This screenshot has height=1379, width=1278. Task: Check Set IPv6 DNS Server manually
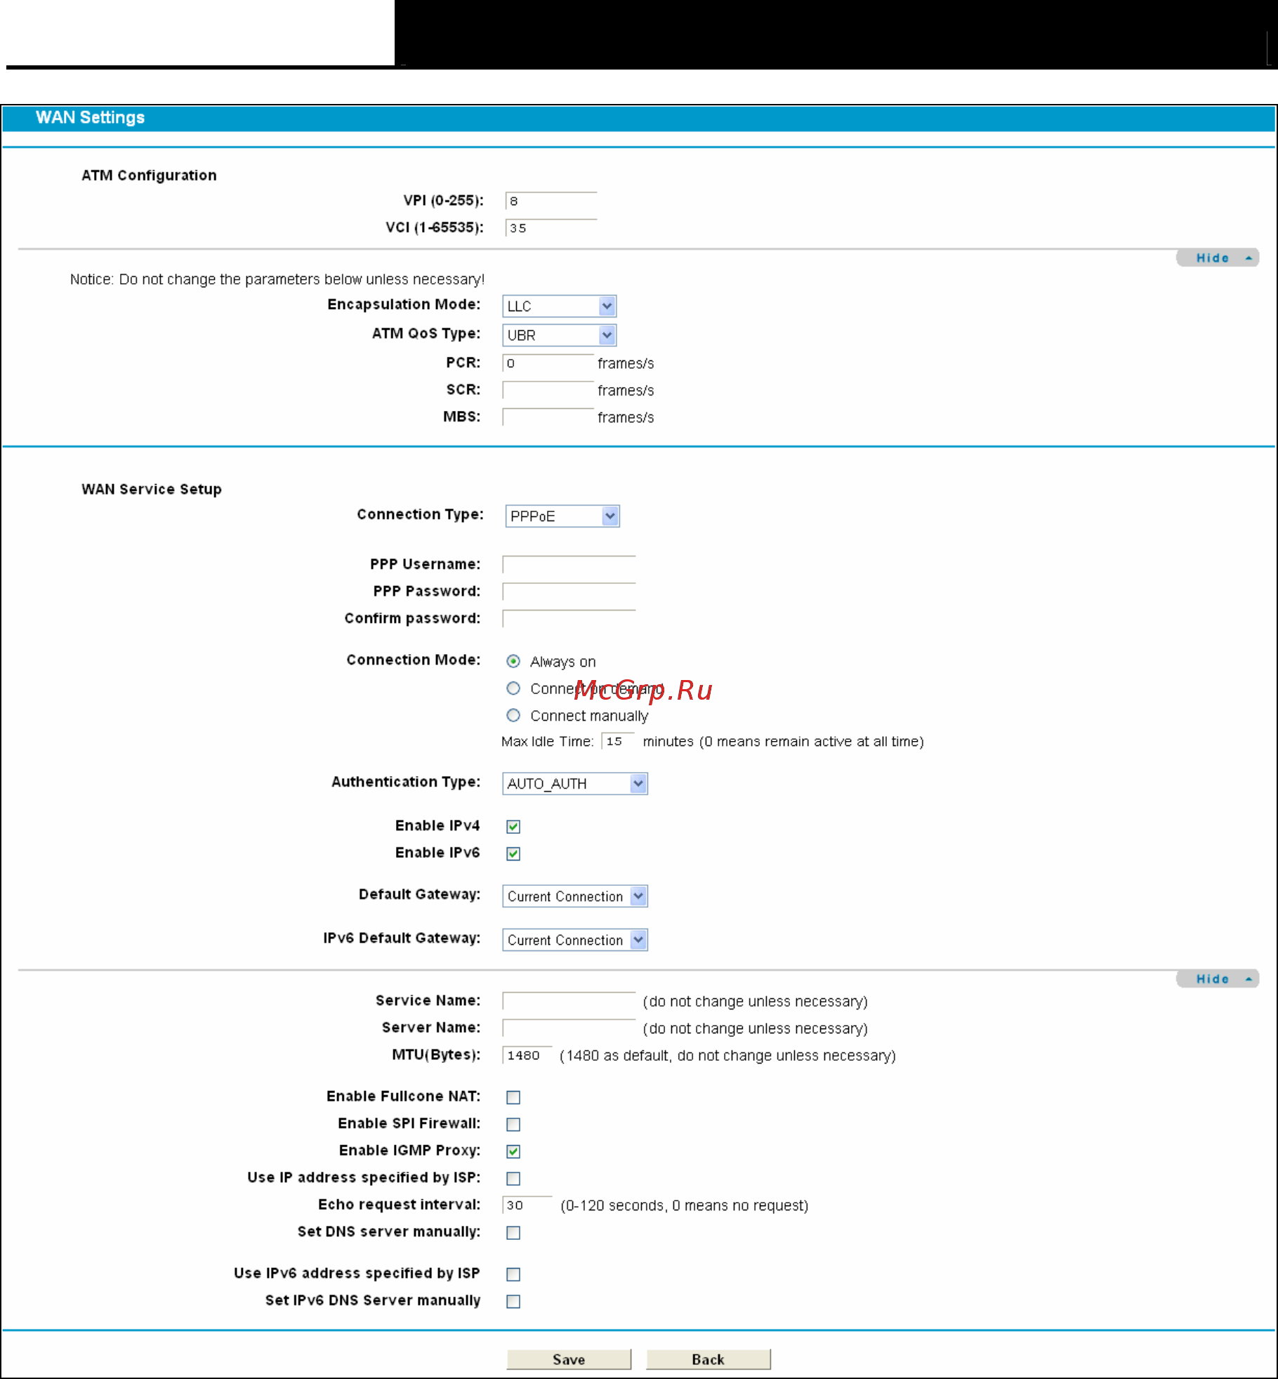pyautogui.click(x=513, y=1302)
